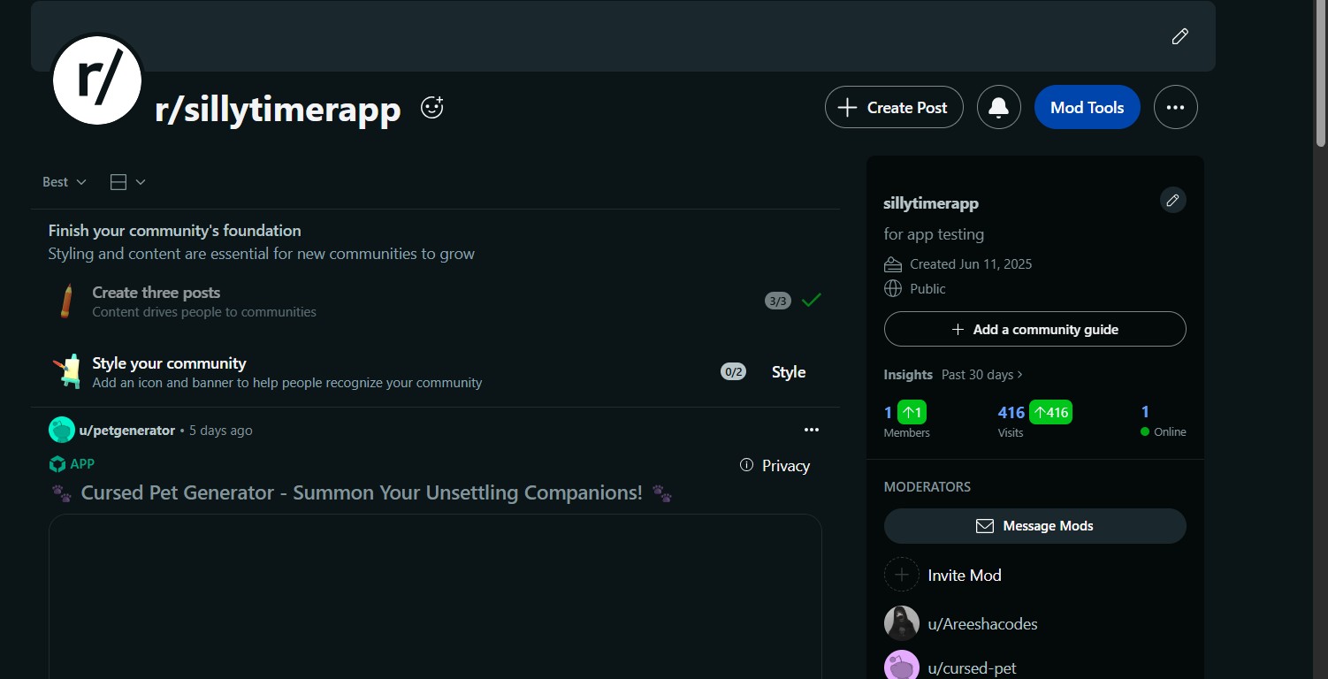Open u/petgenerator avatar

pyautogui.click(x=62, y=431)
